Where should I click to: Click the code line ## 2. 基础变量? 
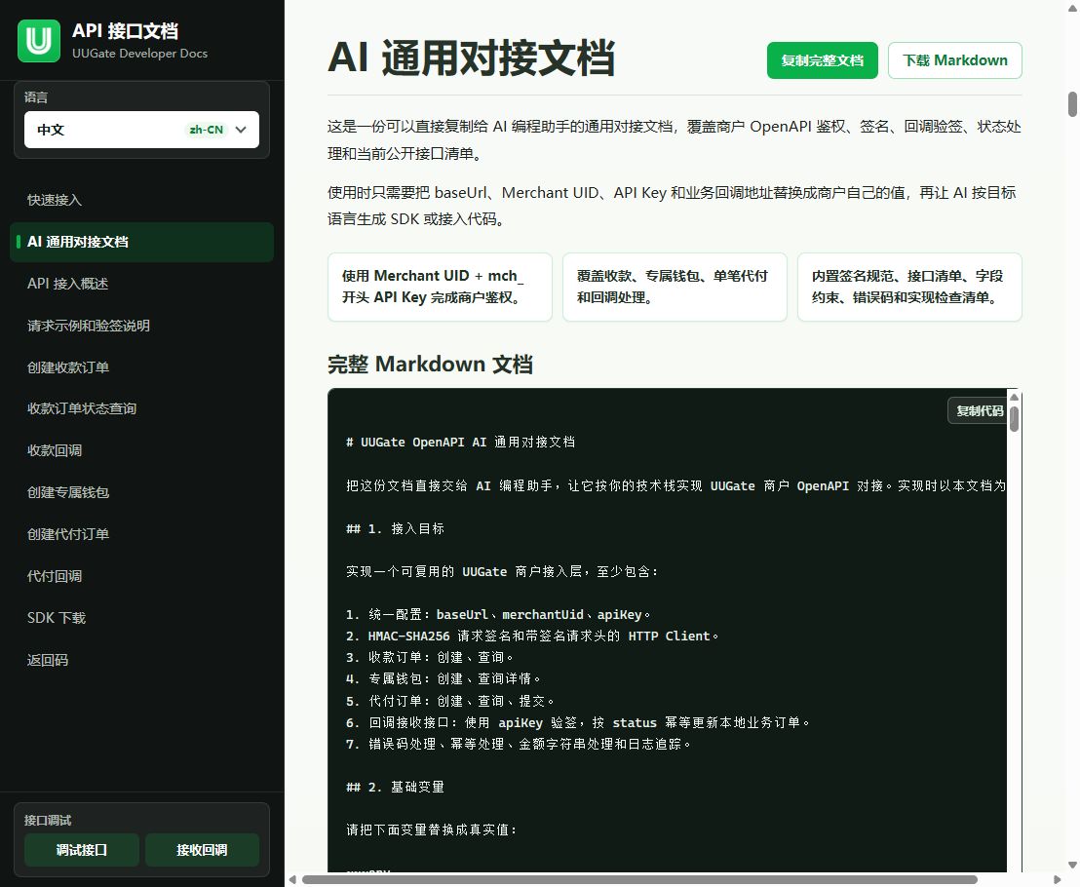395,787
